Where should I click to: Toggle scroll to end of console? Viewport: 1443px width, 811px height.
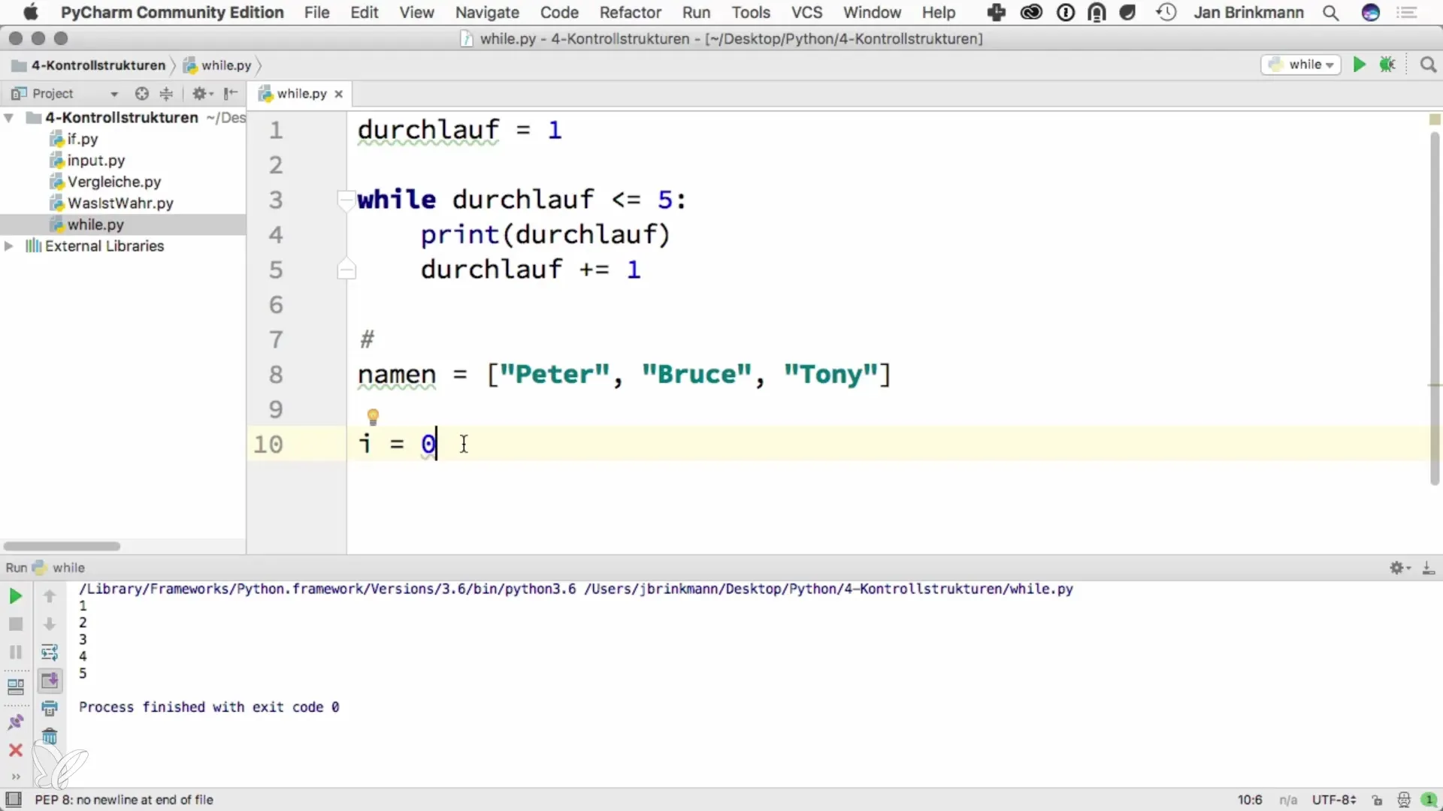(50, 680)
